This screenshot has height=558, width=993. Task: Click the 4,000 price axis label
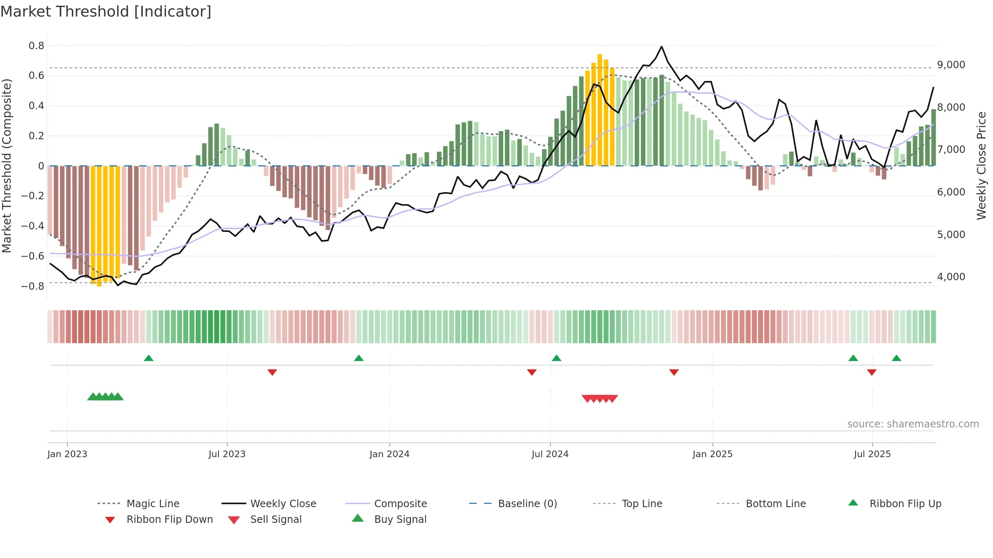click(951, 277)
